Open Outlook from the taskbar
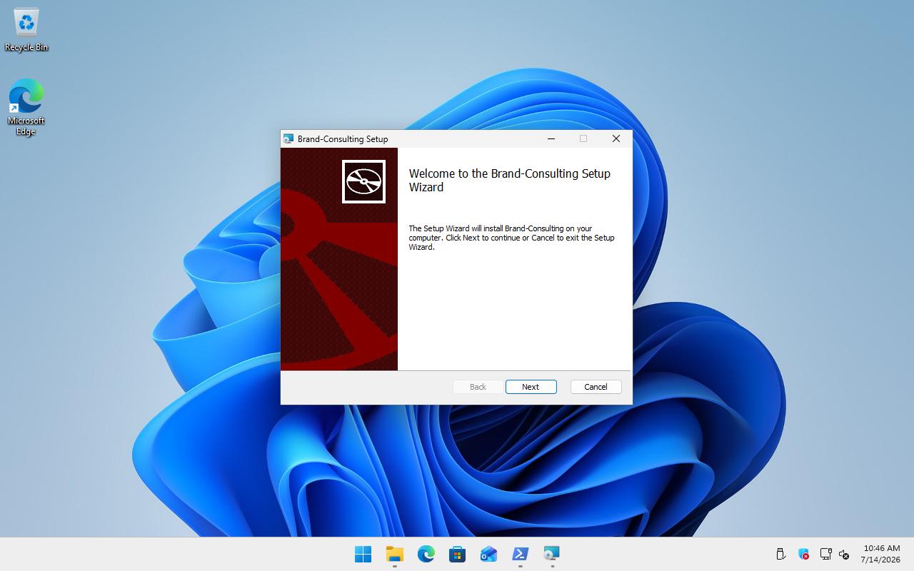The width and height of the screenshot is (914, 571). pyautogui.click(x=488, y=554)
